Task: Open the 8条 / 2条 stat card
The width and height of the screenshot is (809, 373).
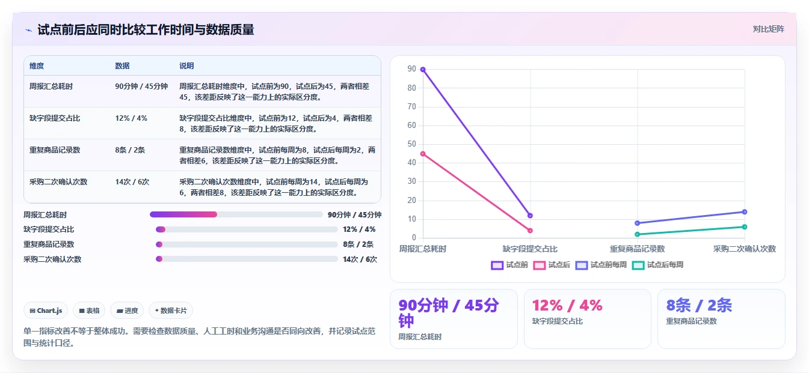Action: [721, 319]
